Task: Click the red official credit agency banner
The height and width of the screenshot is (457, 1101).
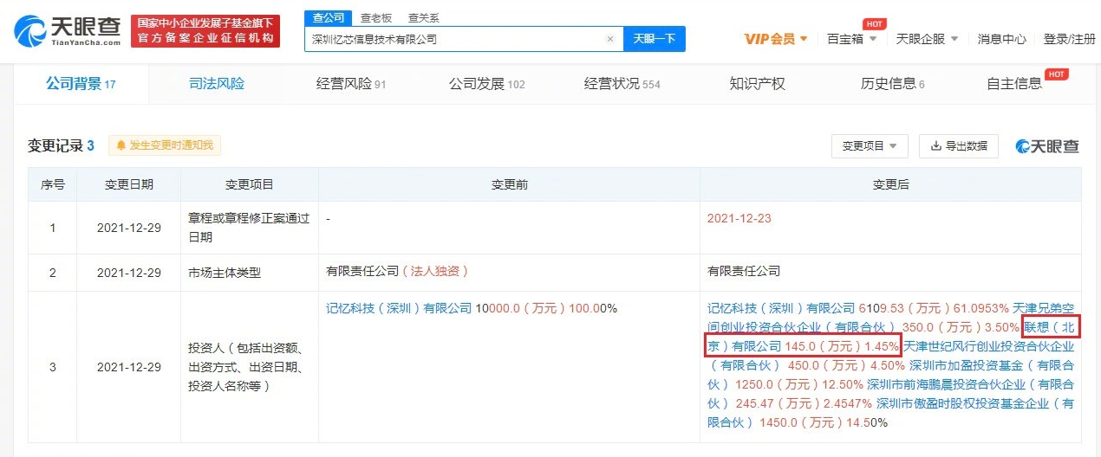Action: click(x=205, y=30)
